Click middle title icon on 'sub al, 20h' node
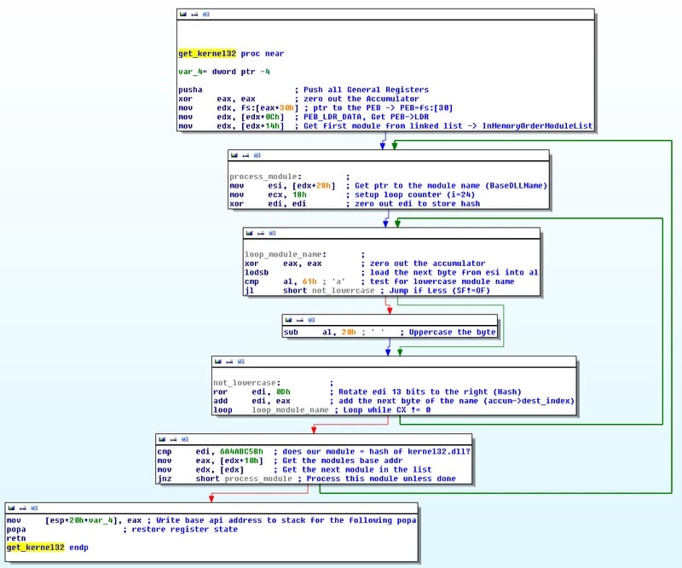The width and height of the screenshot is (682, 568). (x=299, y=320)
